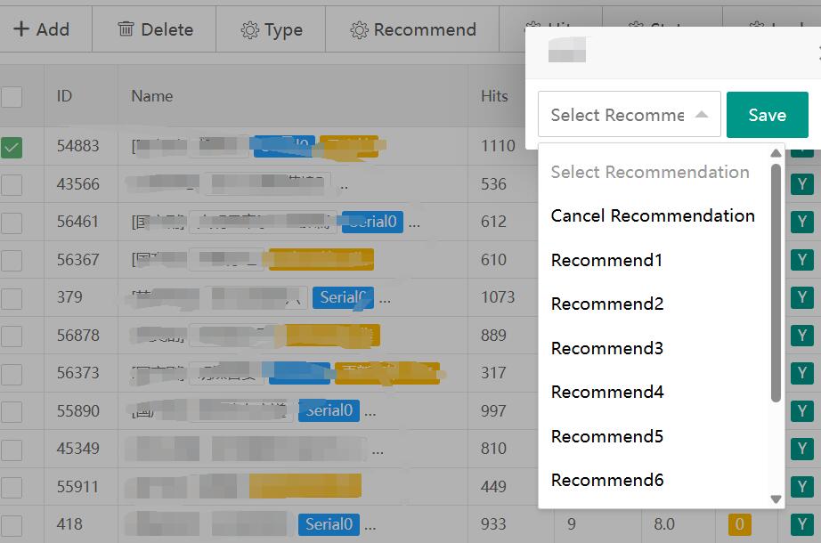Sort by the Hits column header

[494, 96]
